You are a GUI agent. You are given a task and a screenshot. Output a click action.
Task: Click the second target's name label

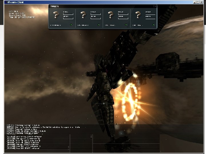(x=83, y=25)
